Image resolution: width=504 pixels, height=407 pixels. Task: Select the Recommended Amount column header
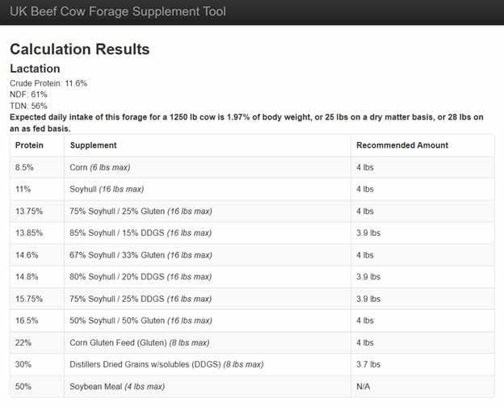point(402,145)
